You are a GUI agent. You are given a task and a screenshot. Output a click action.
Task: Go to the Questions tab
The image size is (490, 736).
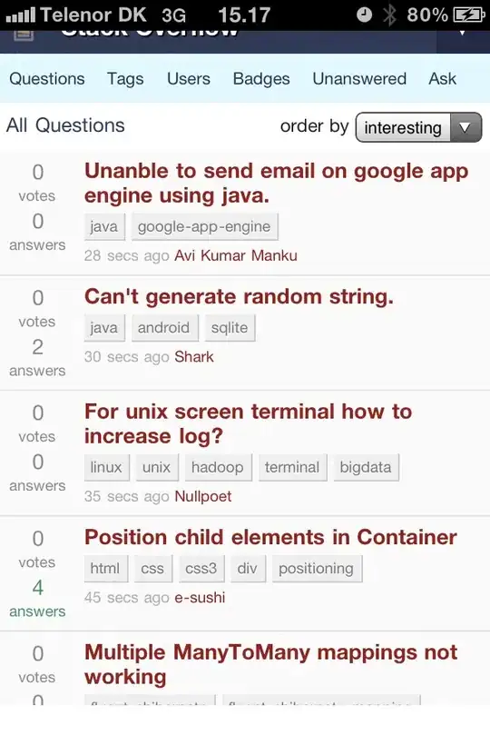(x=47, y=78)
